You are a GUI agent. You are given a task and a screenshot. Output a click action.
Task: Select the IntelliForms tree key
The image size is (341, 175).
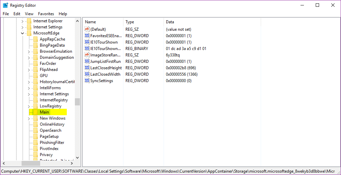[50, 88]
